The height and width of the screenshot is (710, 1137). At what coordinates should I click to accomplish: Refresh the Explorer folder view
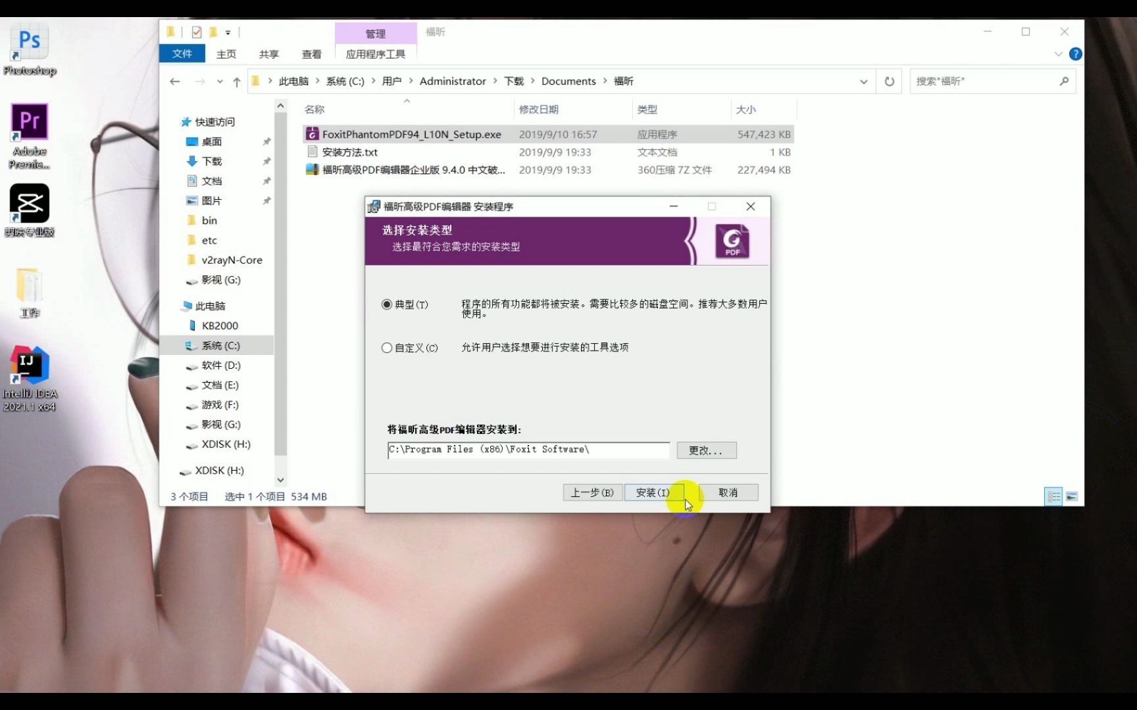tap(890, 82)
